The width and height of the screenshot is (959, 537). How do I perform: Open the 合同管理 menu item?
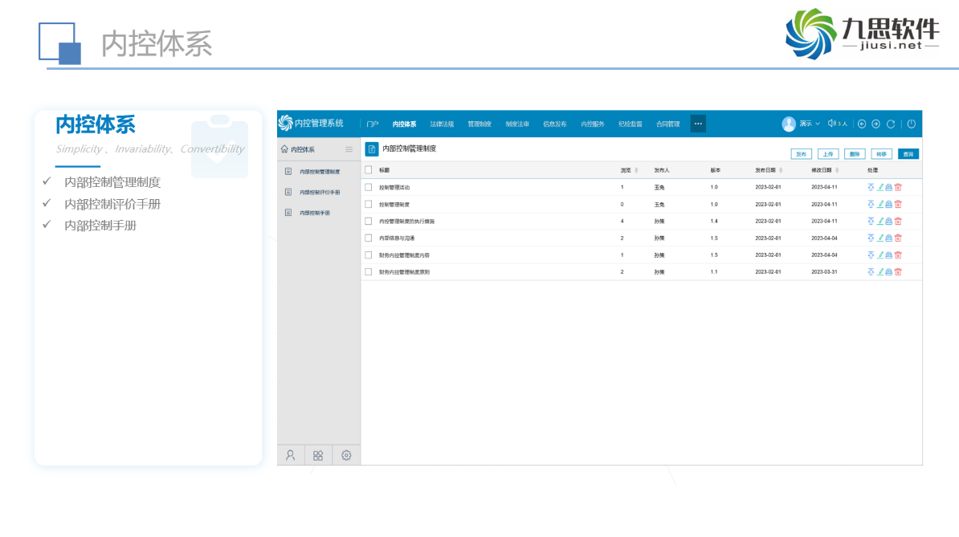667,124
